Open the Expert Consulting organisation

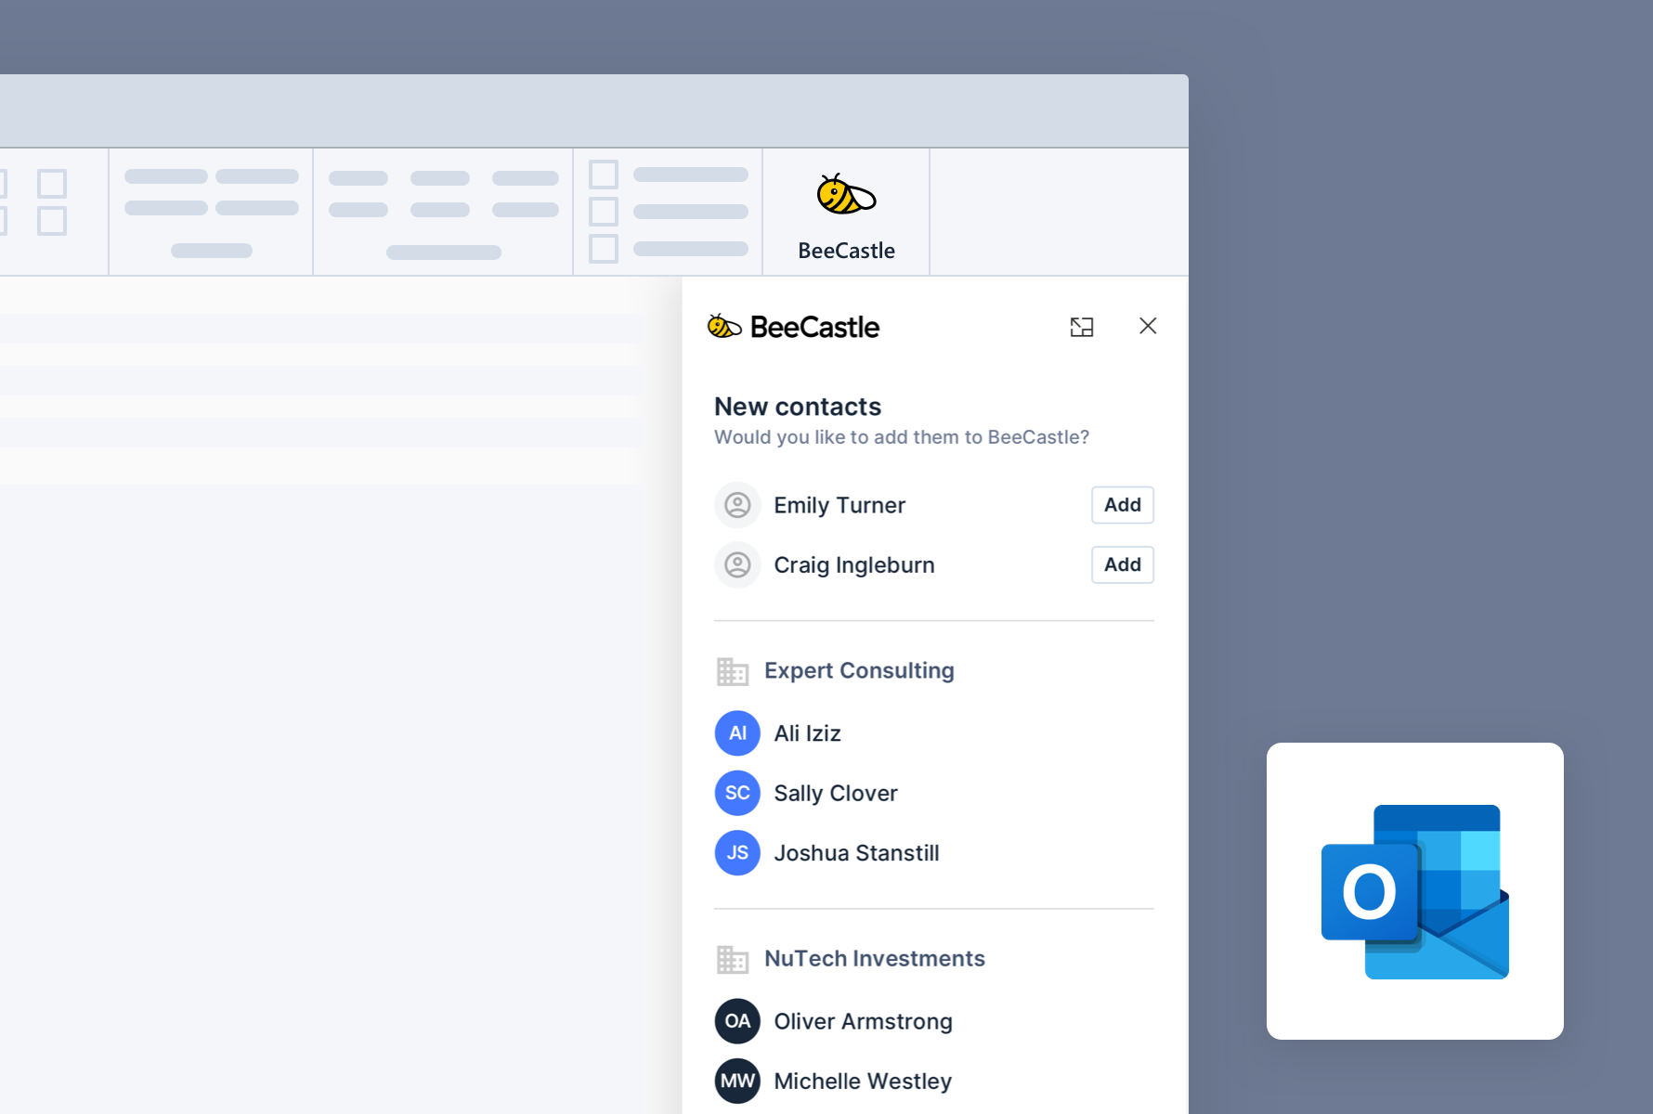(859, 670)
